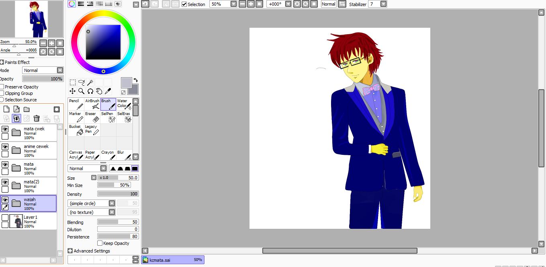Pick the move tool

[73, 91]
